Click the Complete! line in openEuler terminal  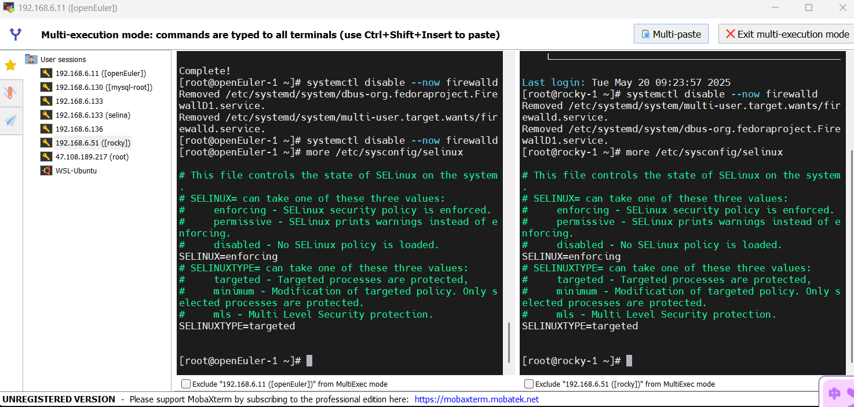click(205, 71)
